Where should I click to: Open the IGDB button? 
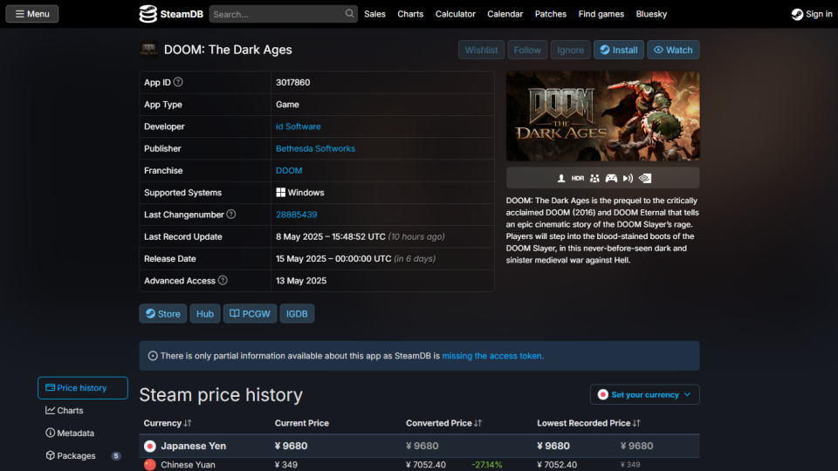(x=297, y=313)
